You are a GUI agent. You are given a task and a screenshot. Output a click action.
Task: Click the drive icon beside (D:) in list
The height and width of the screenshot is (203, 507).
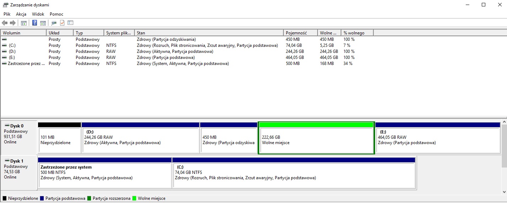(4, 51)
